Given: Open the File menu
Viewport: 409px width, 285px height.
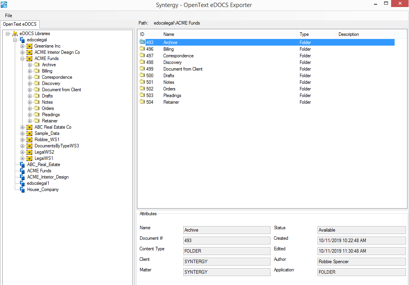Looking at the screenshot, I should coord(9,16).
